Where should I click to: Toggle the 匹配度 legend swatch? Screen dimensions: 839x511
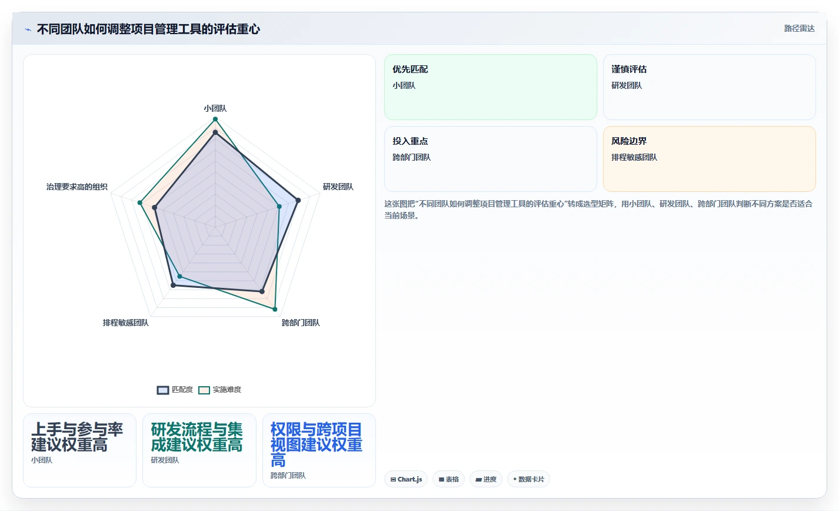pyautogui.click(x=163, y=390)
